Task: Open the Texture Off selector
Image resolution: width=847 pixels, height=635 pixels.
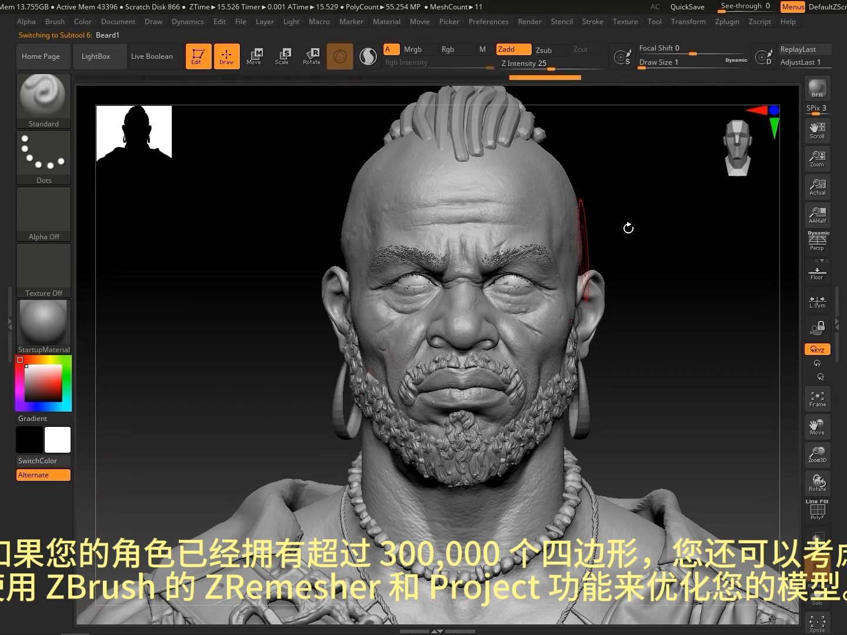Action: tap(44, 270)
